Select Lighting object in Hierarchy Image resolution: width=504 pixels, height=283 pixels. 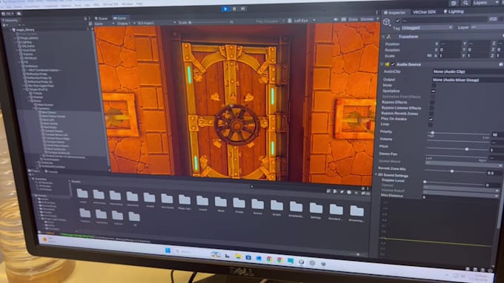27,42
